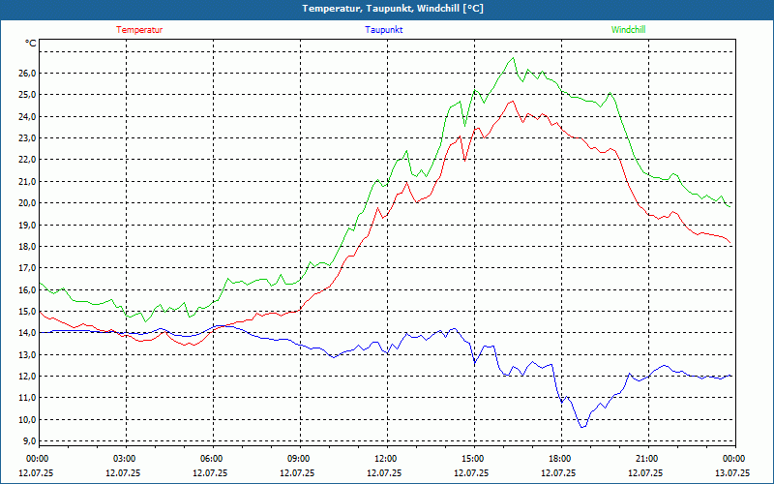Click the '09:00' time axis label
This screenshot has width=774, height=484.
[300, 459]
